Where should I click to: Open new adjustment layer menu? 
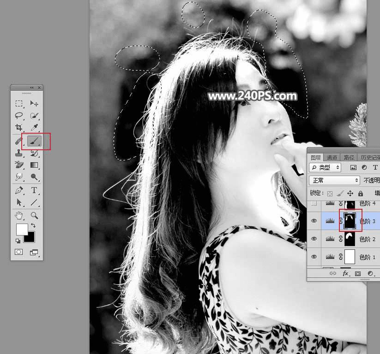[x=371, y=273]
